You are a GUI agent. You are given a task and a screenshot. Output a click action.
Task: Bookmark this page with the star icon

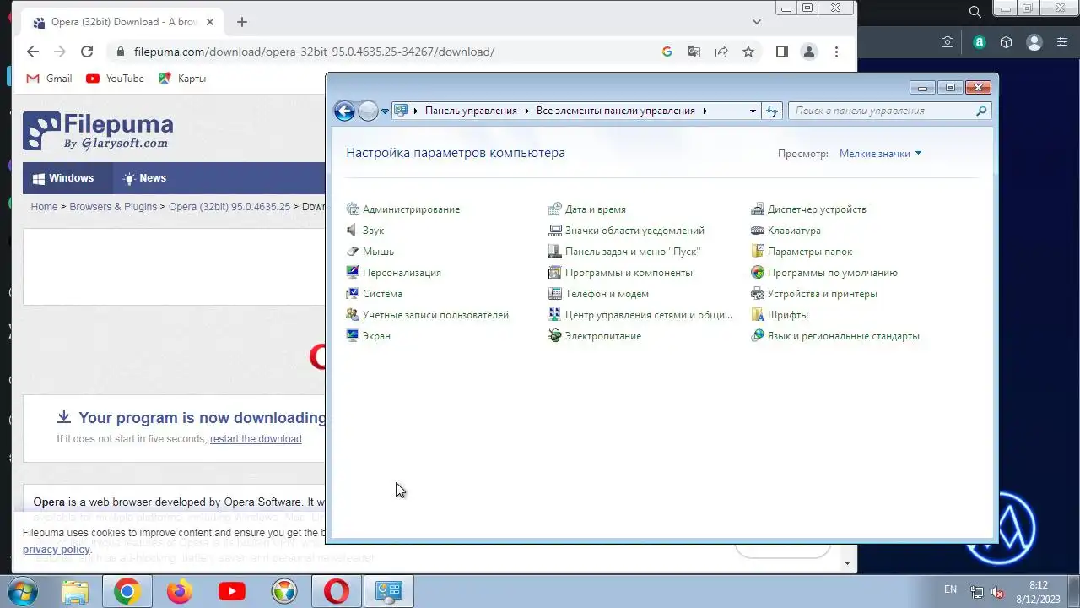(x=748, y=52)
